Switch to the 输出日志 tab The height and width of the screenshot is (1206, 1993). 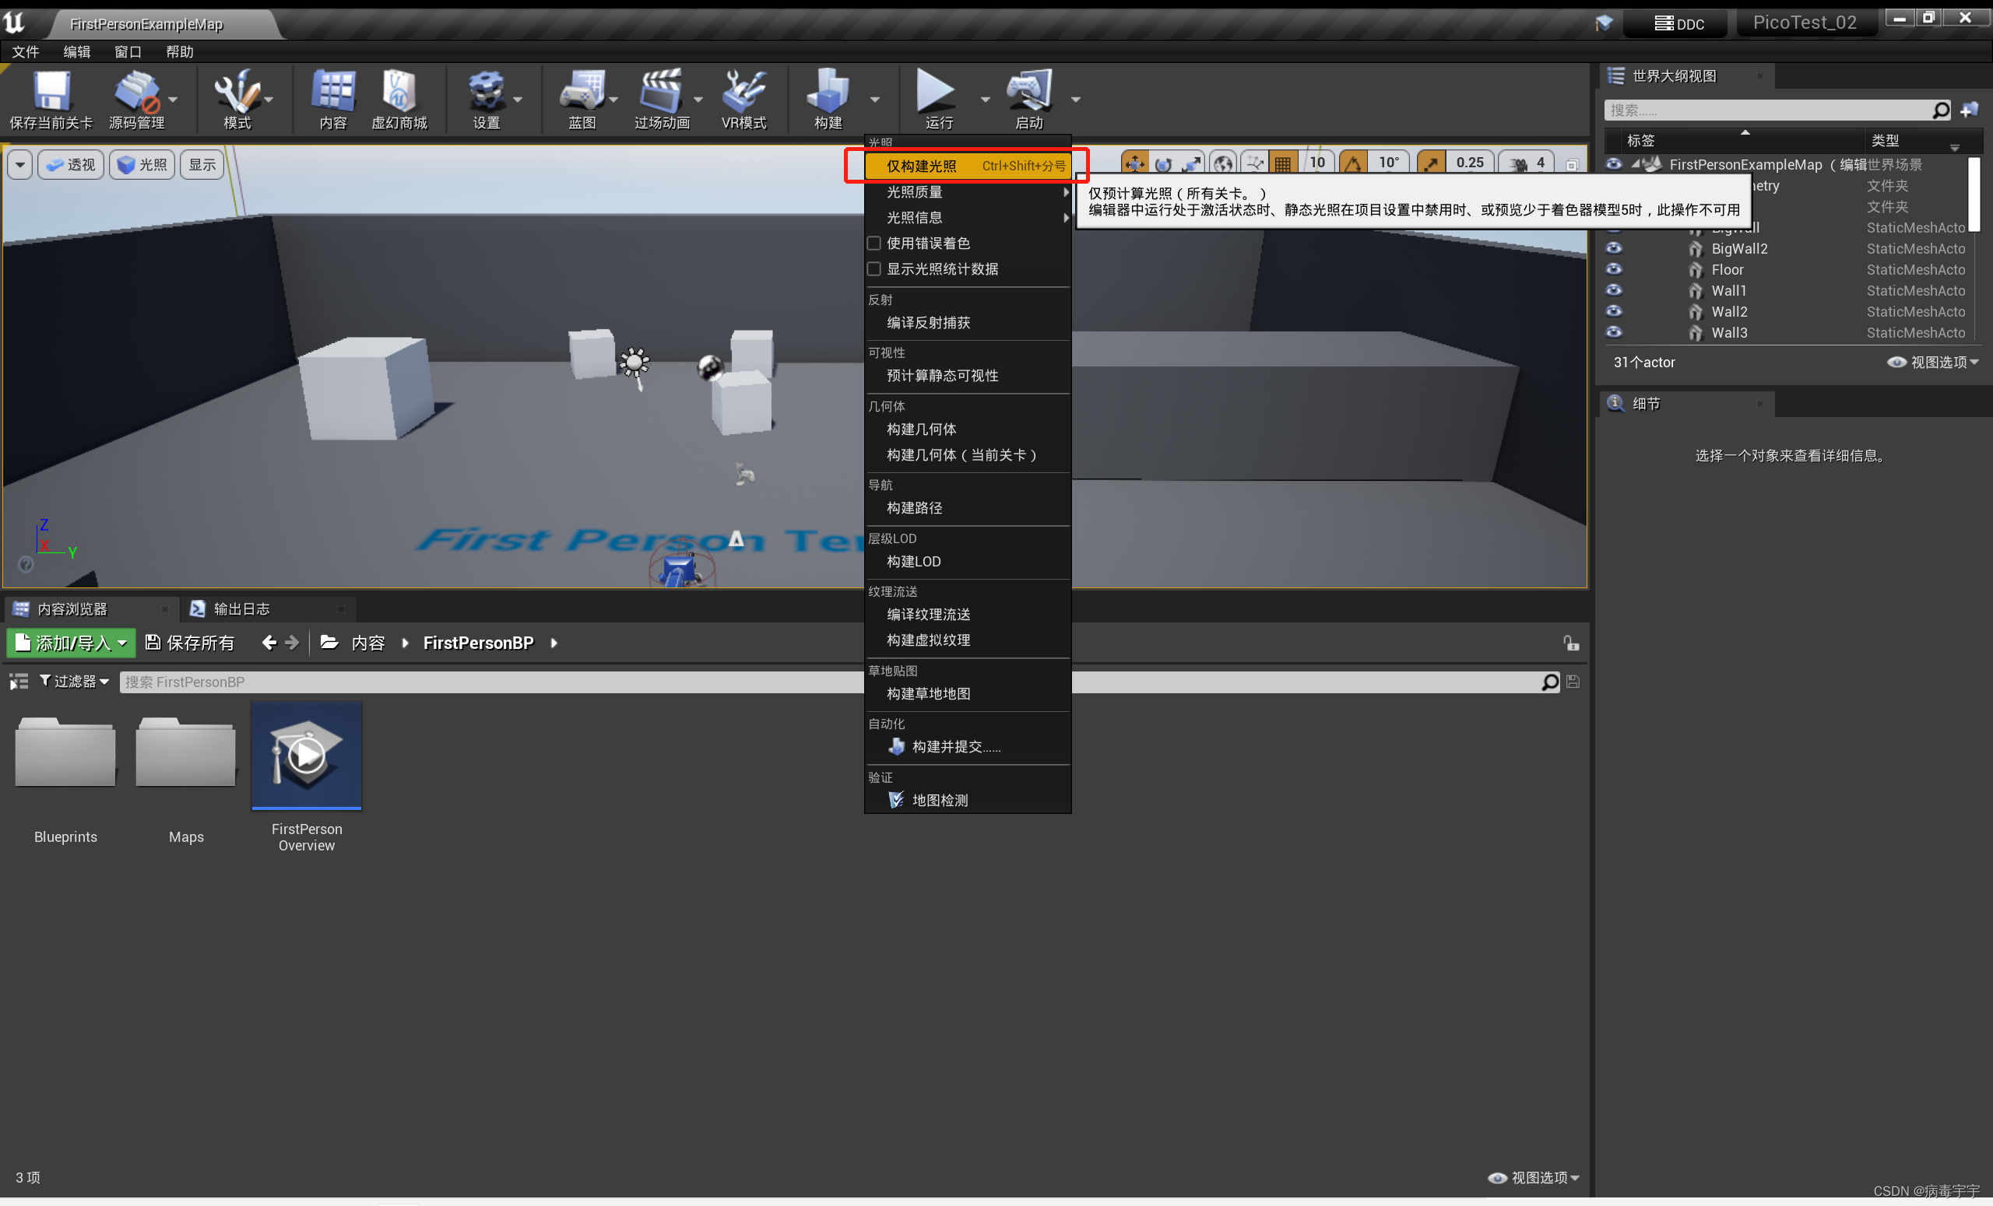(242, 608)
